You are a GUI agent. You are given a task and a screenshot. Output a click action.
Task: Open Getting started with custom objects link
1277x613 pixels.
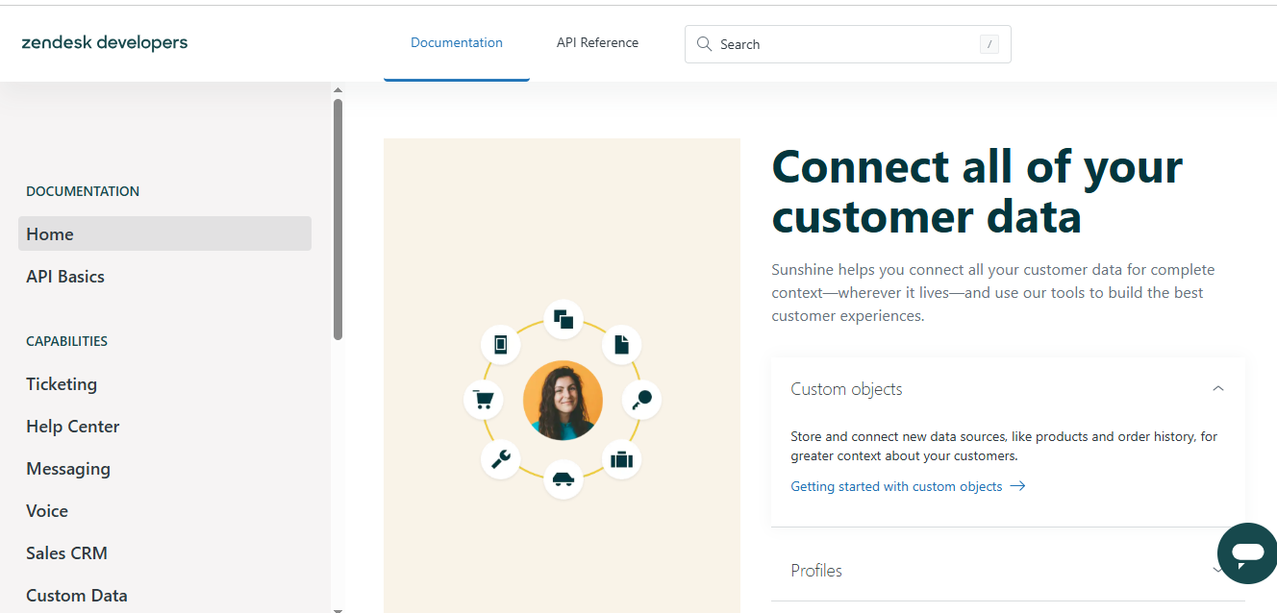click(x=896, y=486)
